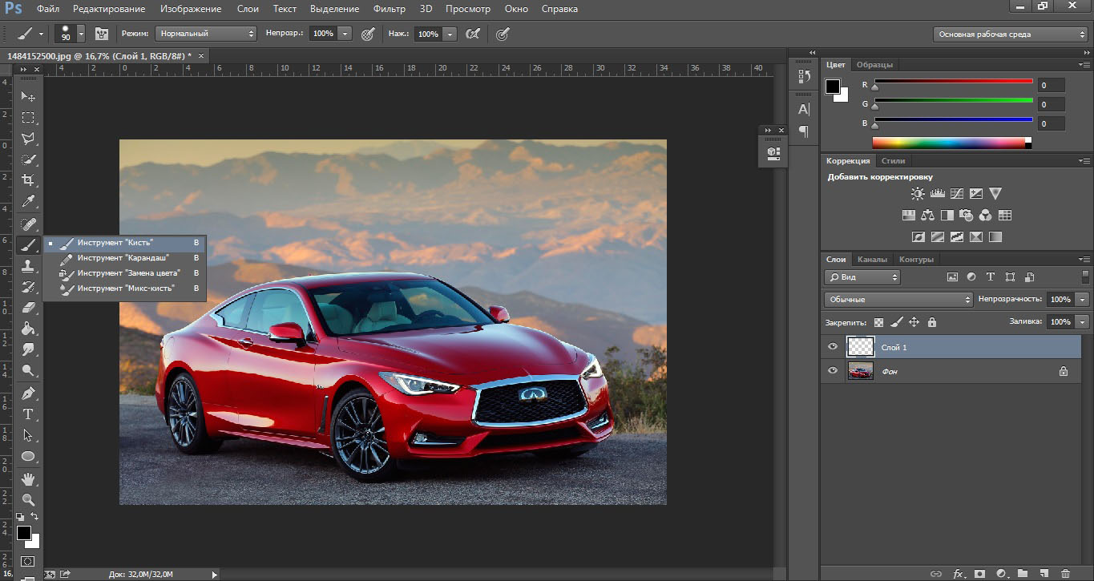Select the Crop tool
This screenshot has width=1094, height=581.
pos(28,180)
